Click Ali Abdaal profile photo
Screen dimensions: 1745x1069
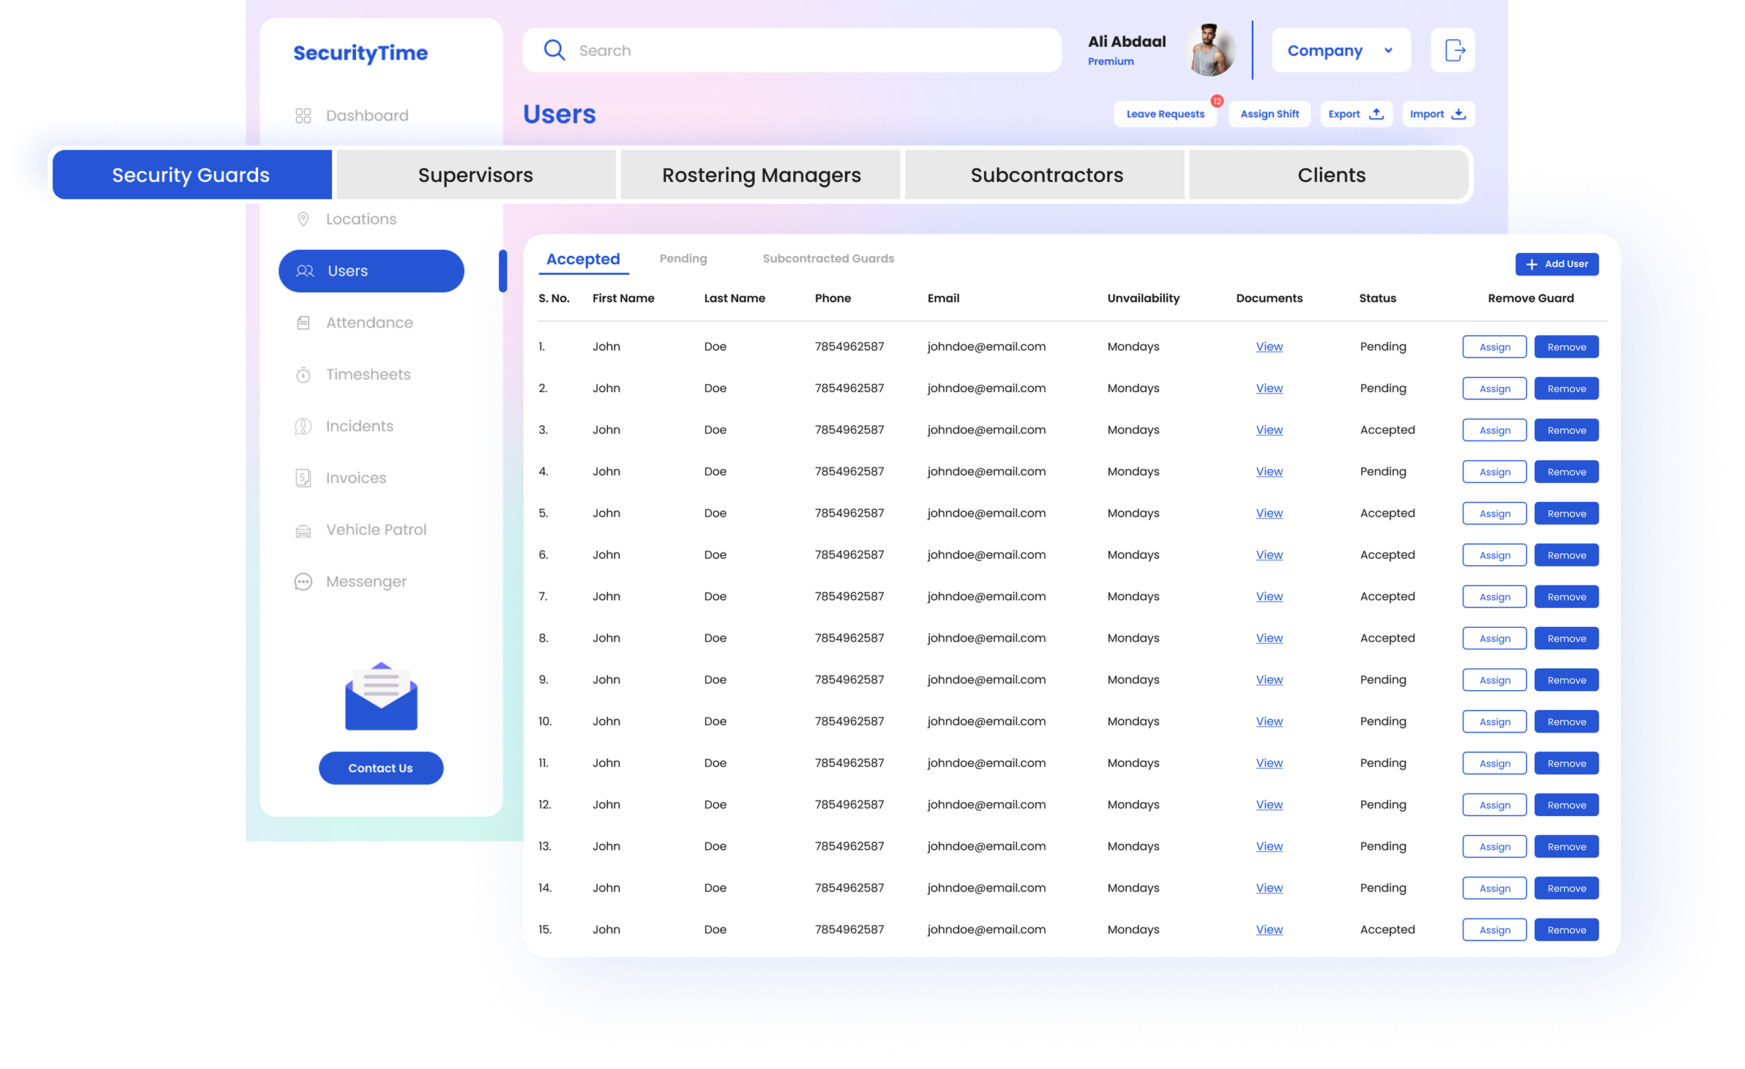point(1209,50)
